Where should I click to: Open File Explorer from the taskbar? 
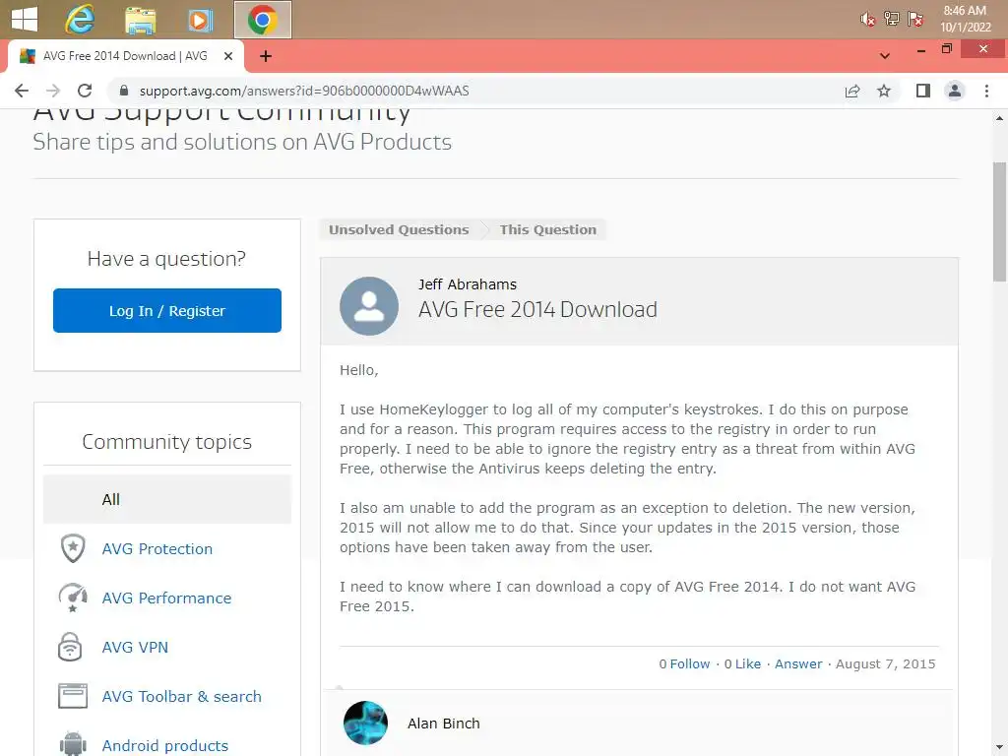140,20
